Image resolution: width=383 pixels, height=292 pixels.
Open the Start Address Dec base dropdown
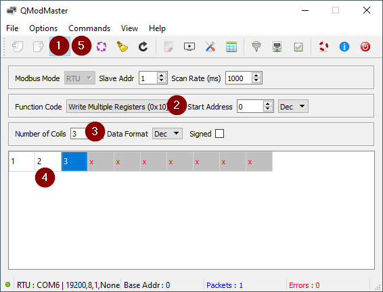(293, 106)
